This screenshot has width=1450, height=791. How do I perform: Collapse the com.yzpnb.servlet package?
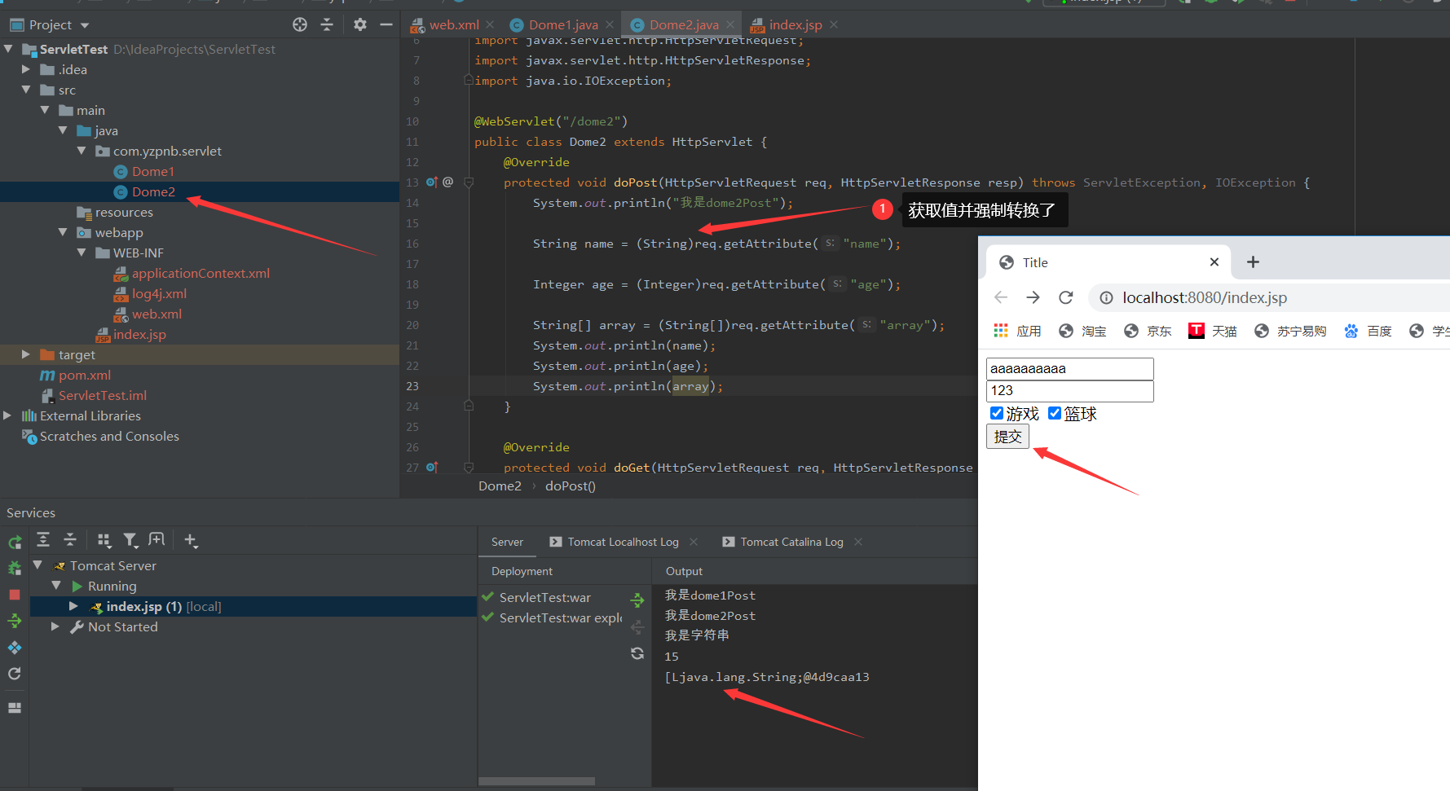pos(82,151)
